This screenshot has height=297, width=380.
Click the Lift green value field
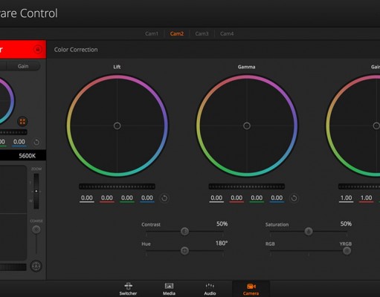[127, 198]
